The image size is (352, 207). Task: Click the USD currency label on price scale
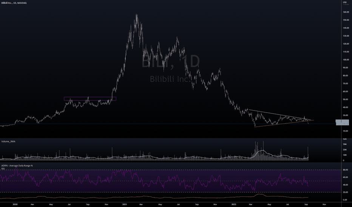click(x=344, y=2)
